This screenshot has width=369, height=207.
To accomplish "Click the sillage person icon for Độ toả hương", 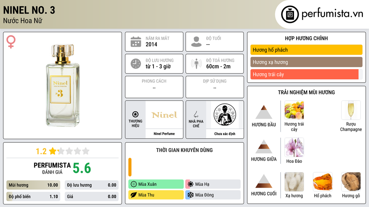I will [196, 64].
